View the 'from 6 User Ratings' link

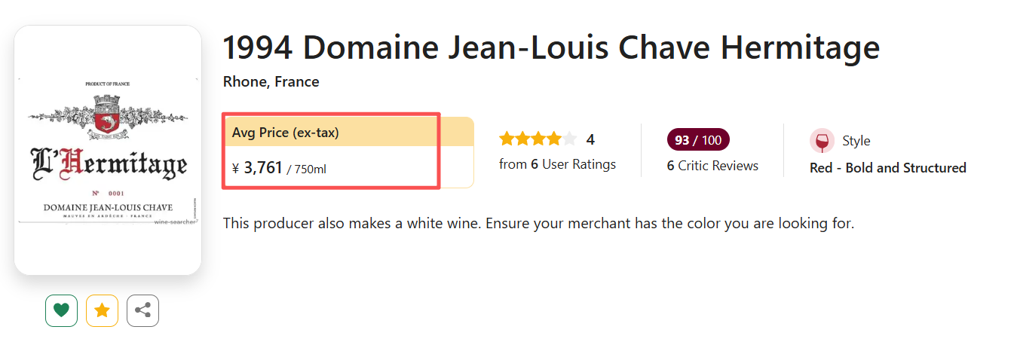557,164
